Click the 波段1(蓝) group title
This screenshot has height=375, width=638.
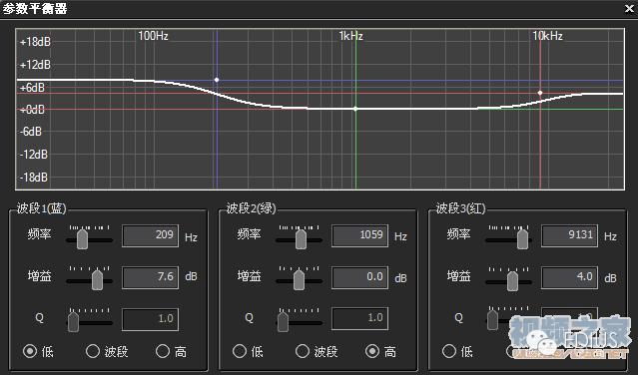tap(42, 208)
